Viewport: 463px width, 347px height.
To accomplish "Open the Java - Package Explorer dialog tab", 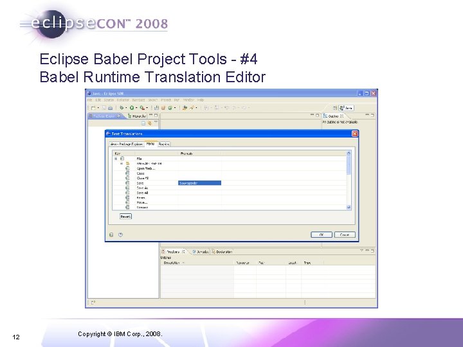I will pyautogui.click(x=127, y=144).
